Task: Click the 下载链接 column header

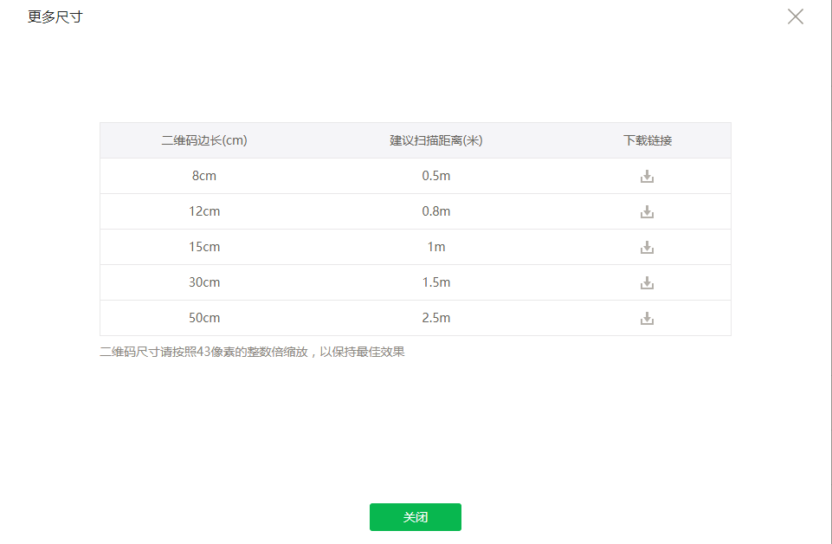Action: (648, 140)
